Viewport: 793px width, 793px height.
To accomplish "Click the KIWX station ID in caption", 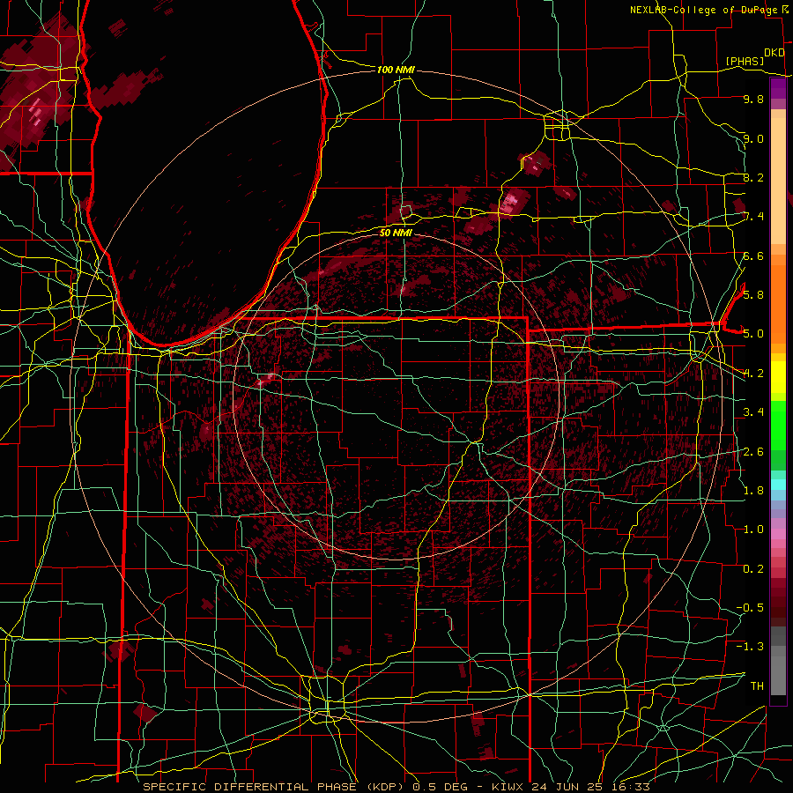I will [508, 787].
